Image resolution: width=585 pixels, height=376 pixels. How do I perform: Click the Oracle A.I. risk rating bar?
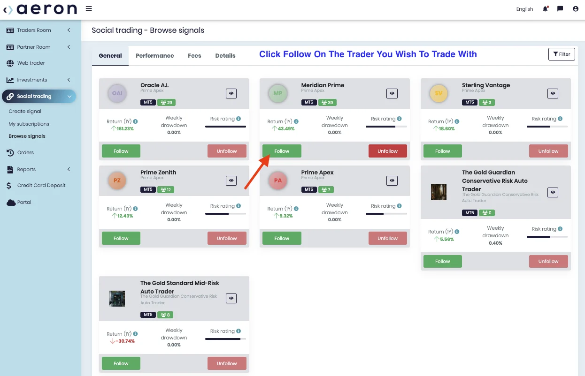click(x=225, y=127)
